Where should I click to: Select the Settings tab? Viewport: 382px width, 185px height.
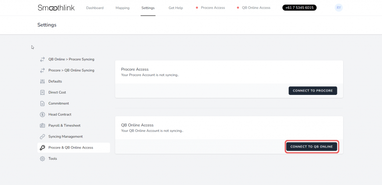coord(148,8)
